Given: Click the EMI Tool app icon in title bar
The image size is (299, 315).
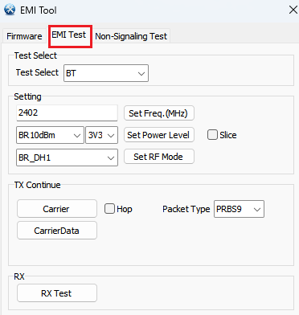Looking at the screenshot, I should [10, 10].
